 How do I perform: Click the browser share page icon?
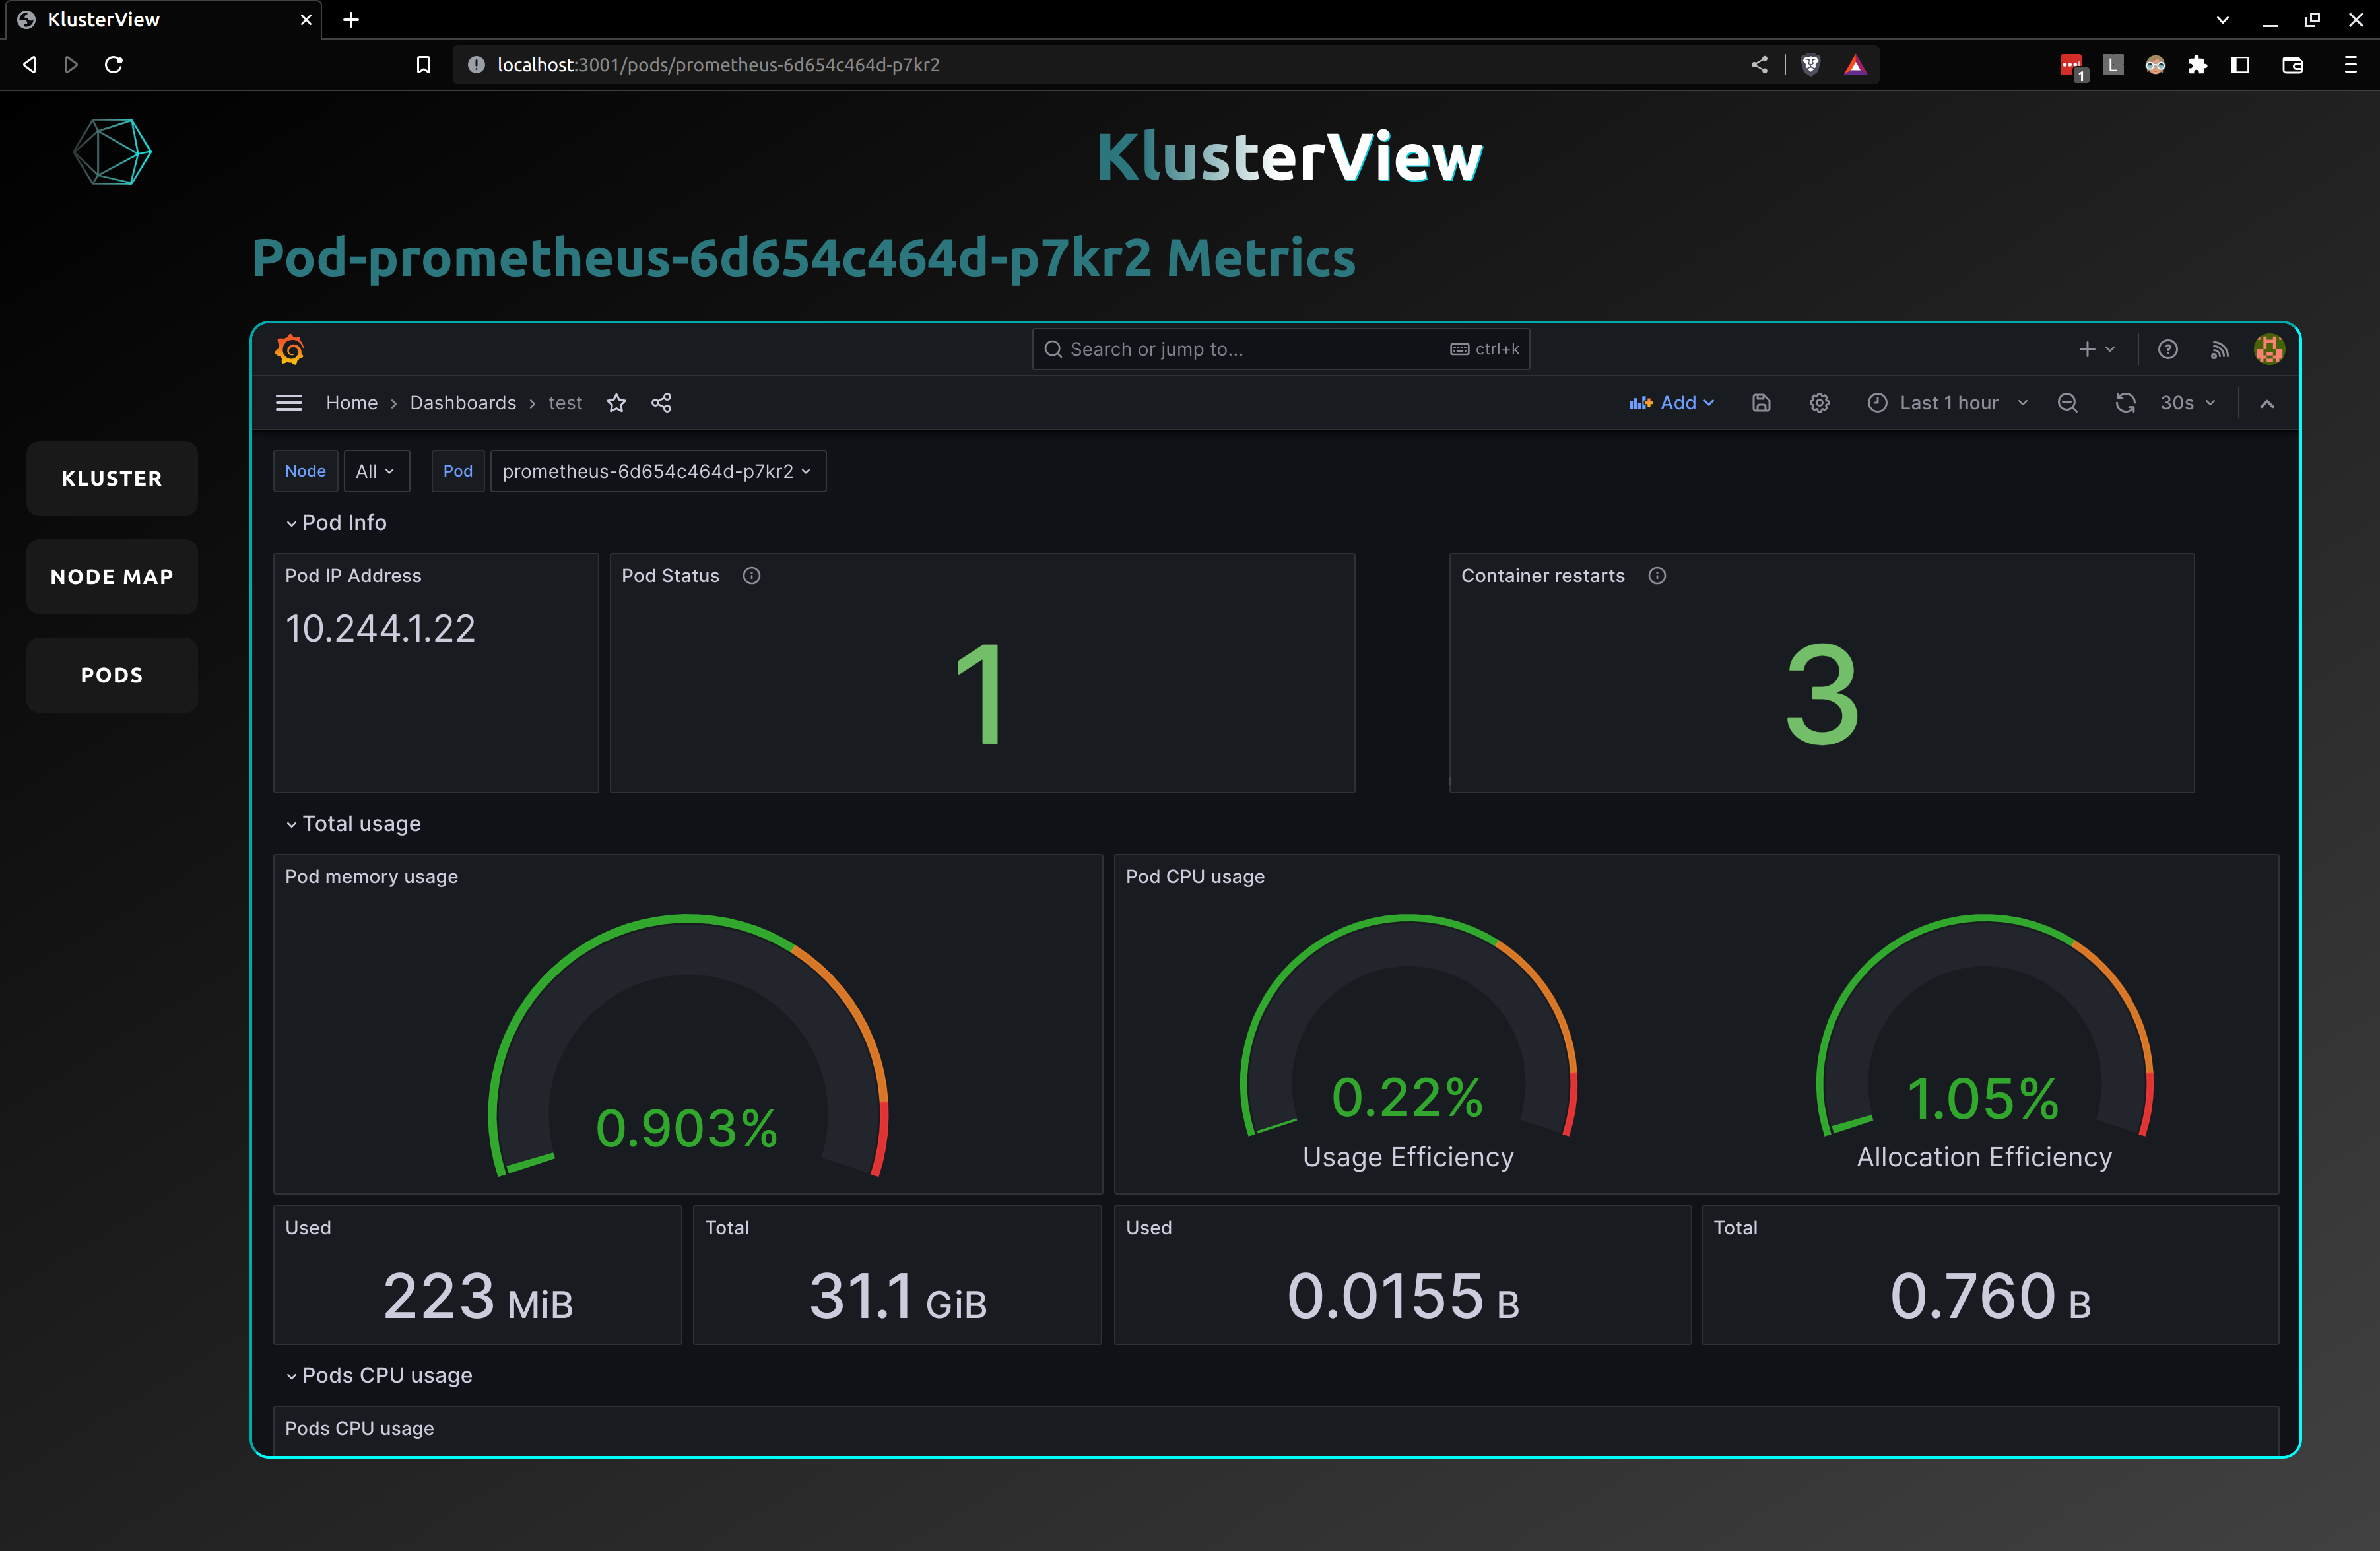tap(1759, 65)
